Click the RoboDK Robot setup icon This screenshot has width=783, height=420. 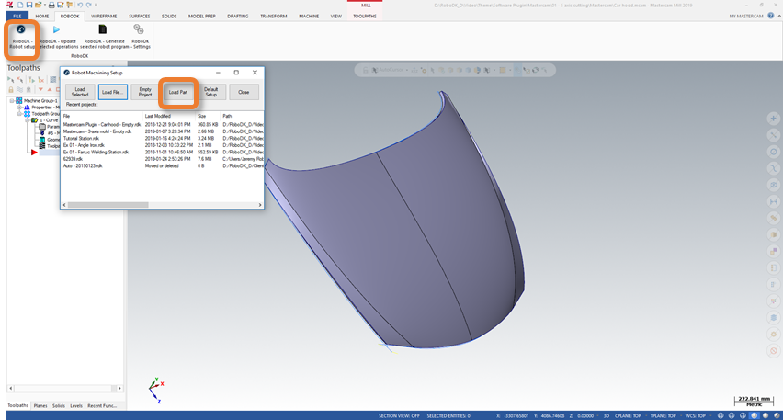(x=20, y=29)
